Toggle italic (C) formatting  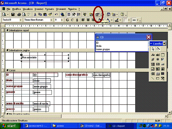72,20
